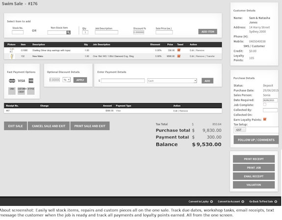Viewport: 282px width, 220px height.
Task: Click the Status value Deposit
Action: point(268,86)
